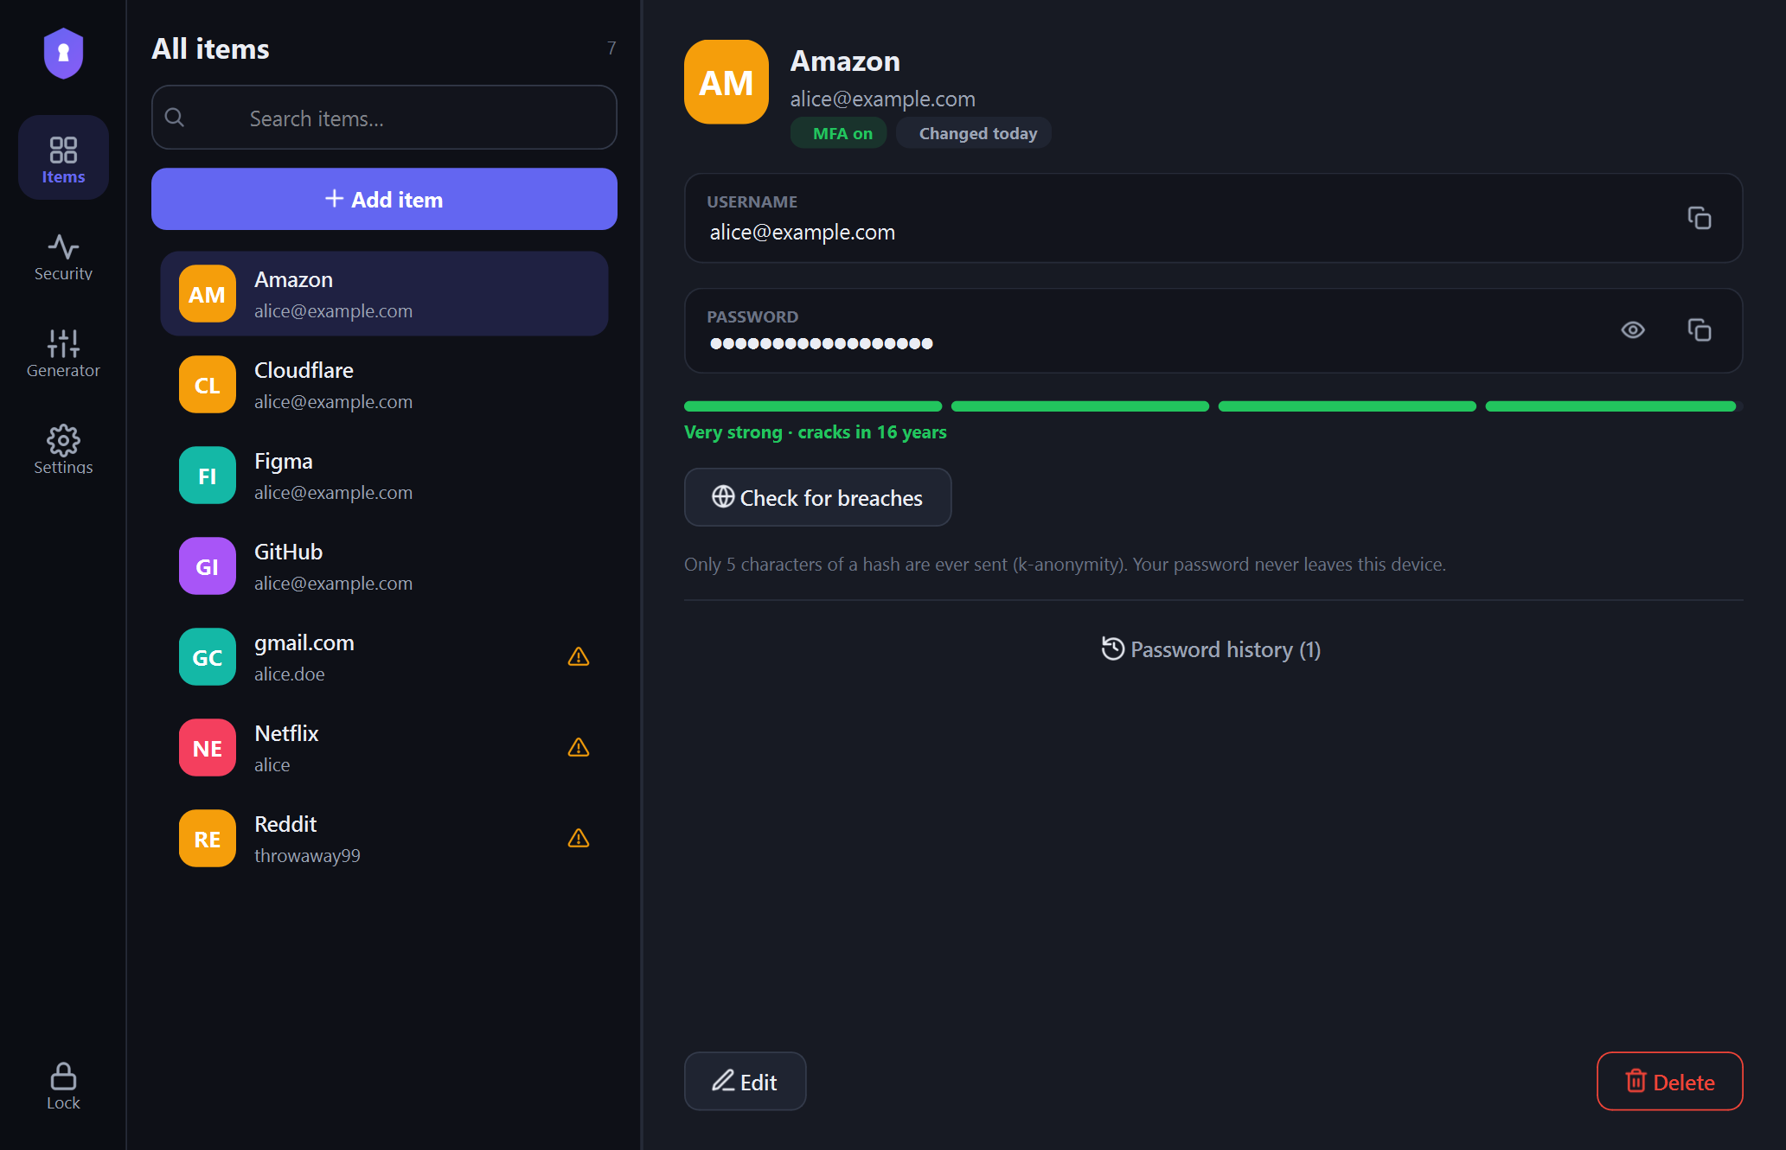Click the warning icon on Netflix row
Viewport: 1786px width, 1150px height.
[x=579, y=748]
